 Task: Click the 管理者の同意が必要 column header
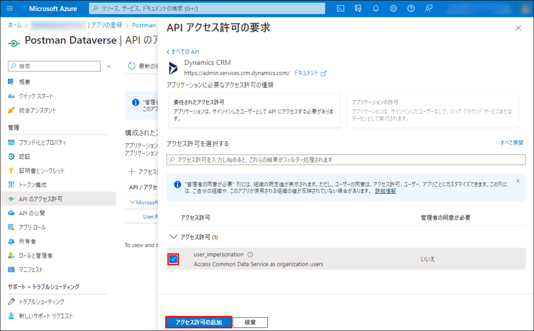click(446, 218)
